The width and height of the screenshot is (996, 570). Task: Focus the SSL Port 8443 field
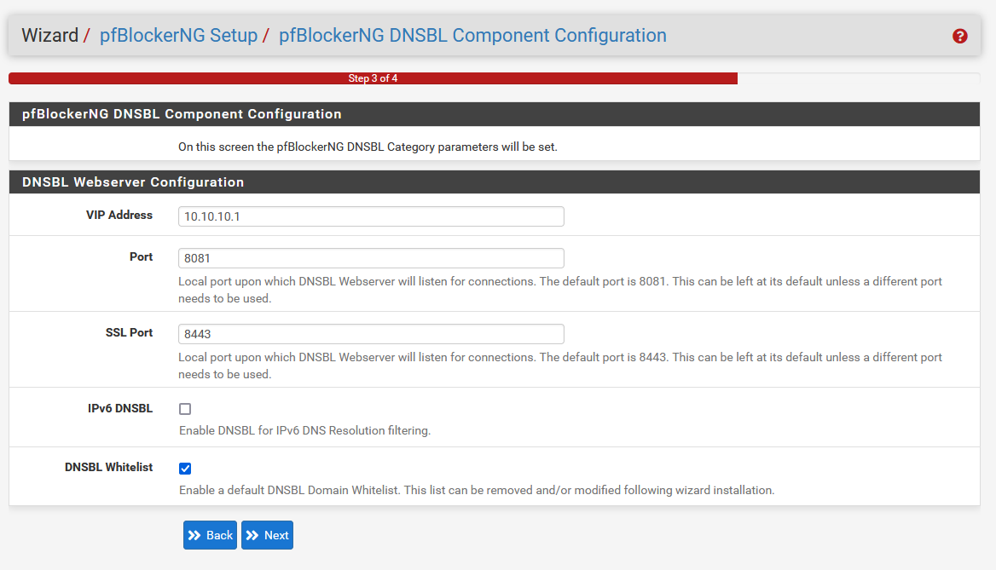pos(371,334)
